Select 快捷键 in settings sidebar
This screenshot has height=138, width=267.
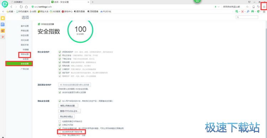26,49
